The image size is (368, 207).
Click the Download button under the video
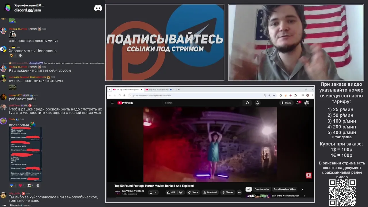click(210, 192)
